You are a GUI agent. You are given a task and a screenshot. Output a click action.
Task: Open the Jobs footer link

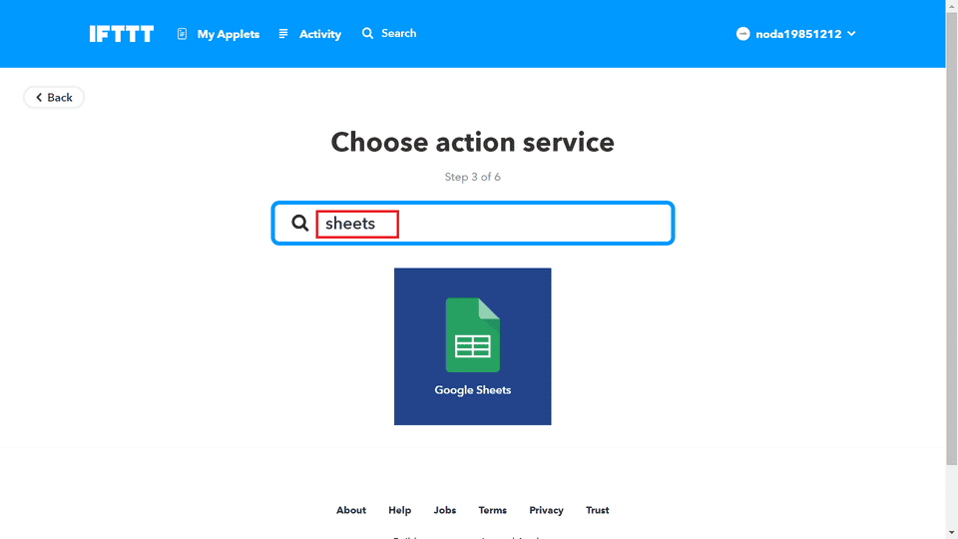(x=445, y=510)
